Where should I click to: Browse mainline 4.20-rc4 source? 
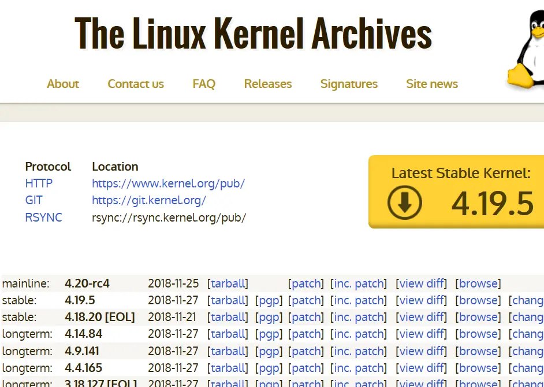pyautogui.click(x=478, y=283)
